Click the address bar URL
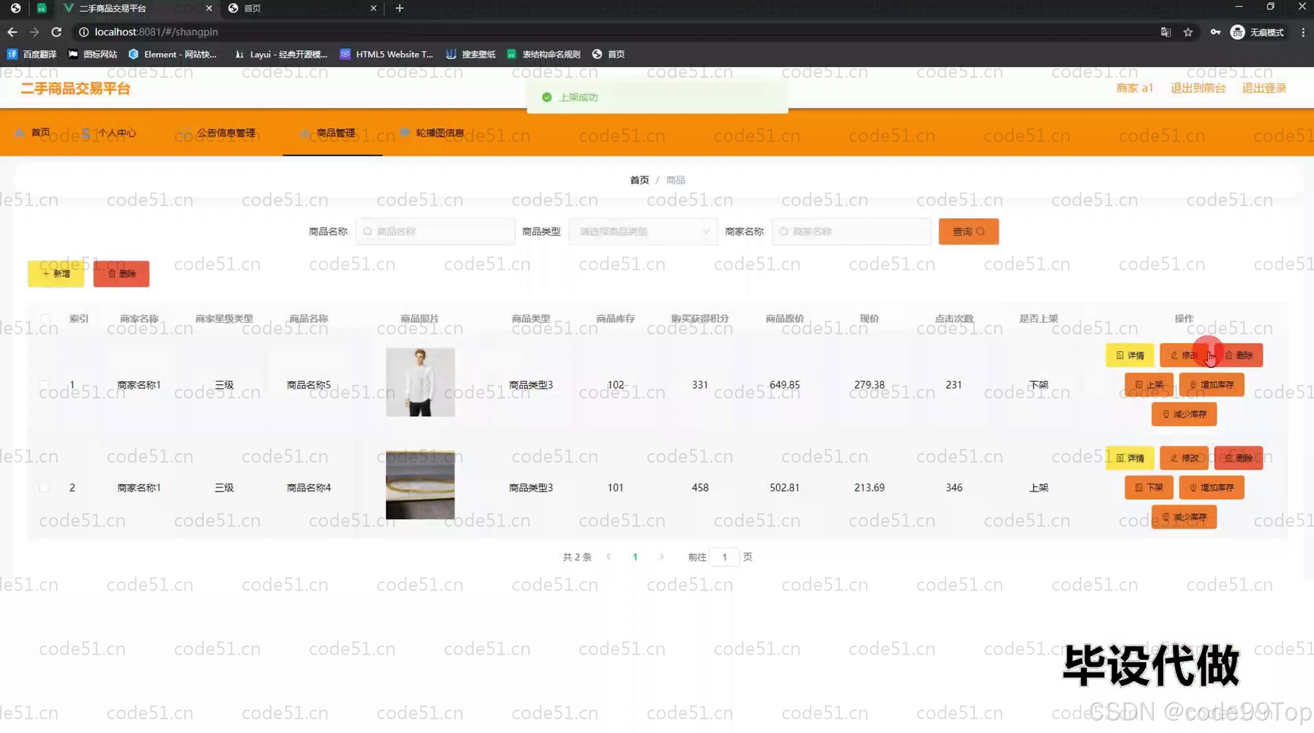The width and height of the screenshot is (1314, 733). point(156,32)
